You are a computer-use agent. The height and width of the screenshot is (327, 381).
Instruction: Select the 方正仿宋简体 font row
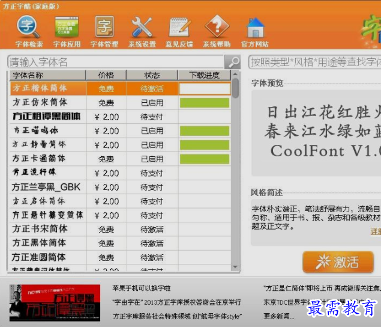point(121,103)
